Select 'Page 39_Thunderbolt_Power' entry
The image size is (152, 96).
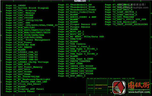tap(77, 10)
